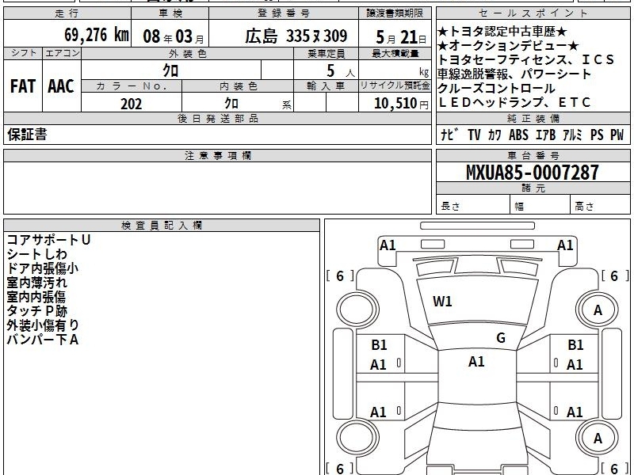Click the アルミ equipment code
Viewport: 634px width, 475px height.
pyautogui.click(x=572, y=135)
